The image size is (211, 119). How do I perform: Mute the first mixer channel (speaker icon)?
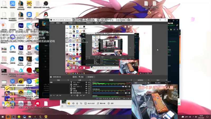tap(126, 86)
